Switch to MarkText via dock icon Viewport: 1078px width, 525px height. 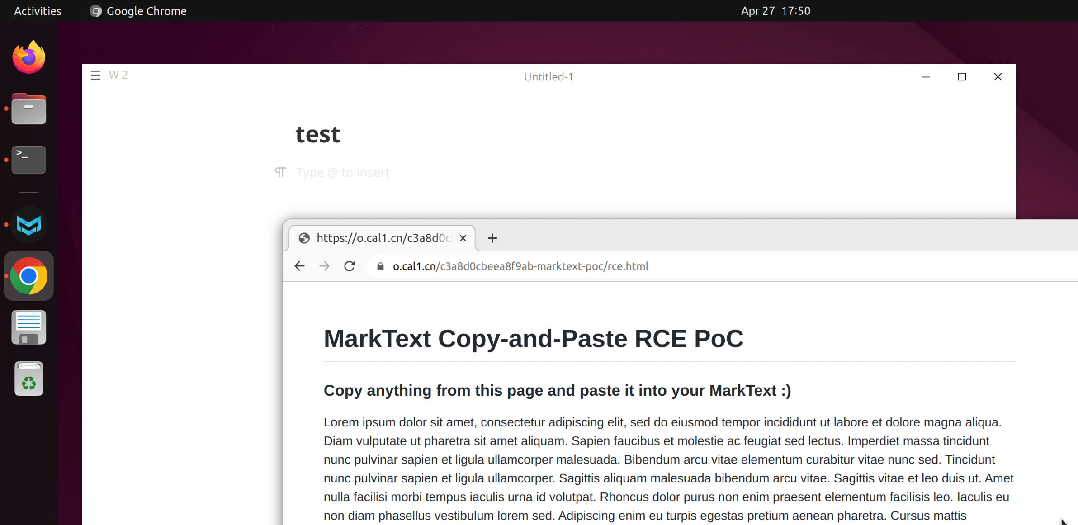[x=28, y=225]
